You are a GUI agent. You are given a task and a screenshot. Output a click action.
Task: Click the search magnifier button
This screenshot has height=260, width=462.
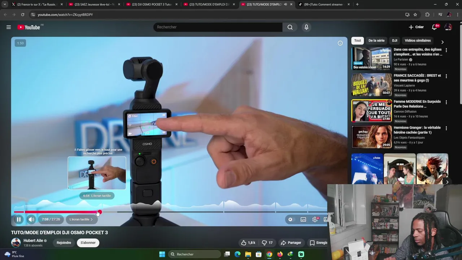click(290, 27)
